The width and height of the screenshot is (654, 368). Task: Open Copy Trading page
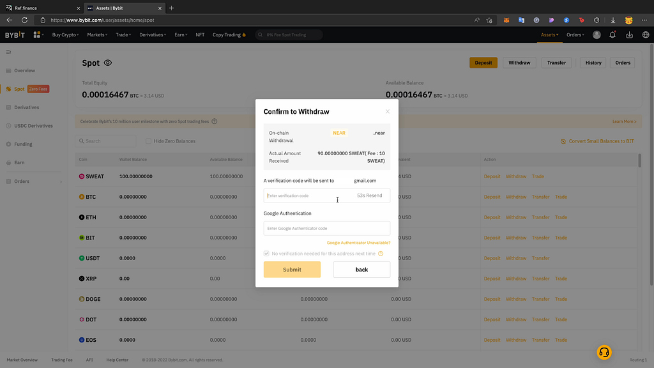pyautogui.click(x=229, y=35)
